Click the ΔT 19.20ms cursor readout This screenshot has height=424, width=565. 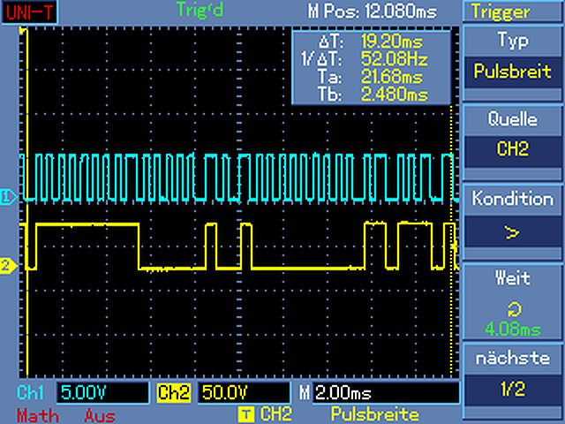[370, 42]
